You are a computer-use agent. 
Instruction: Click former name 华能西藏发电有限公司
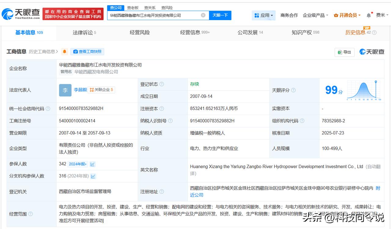(96, 72)
